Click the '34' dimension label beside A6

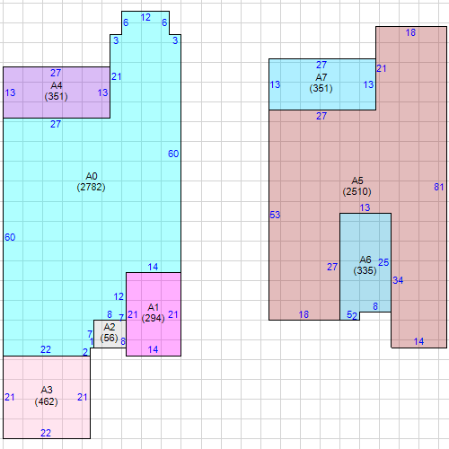point(398,280)
